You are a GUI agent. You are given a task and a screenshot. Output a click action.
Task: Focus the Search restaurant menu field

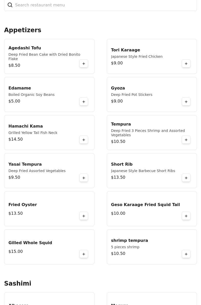point(100,5)
